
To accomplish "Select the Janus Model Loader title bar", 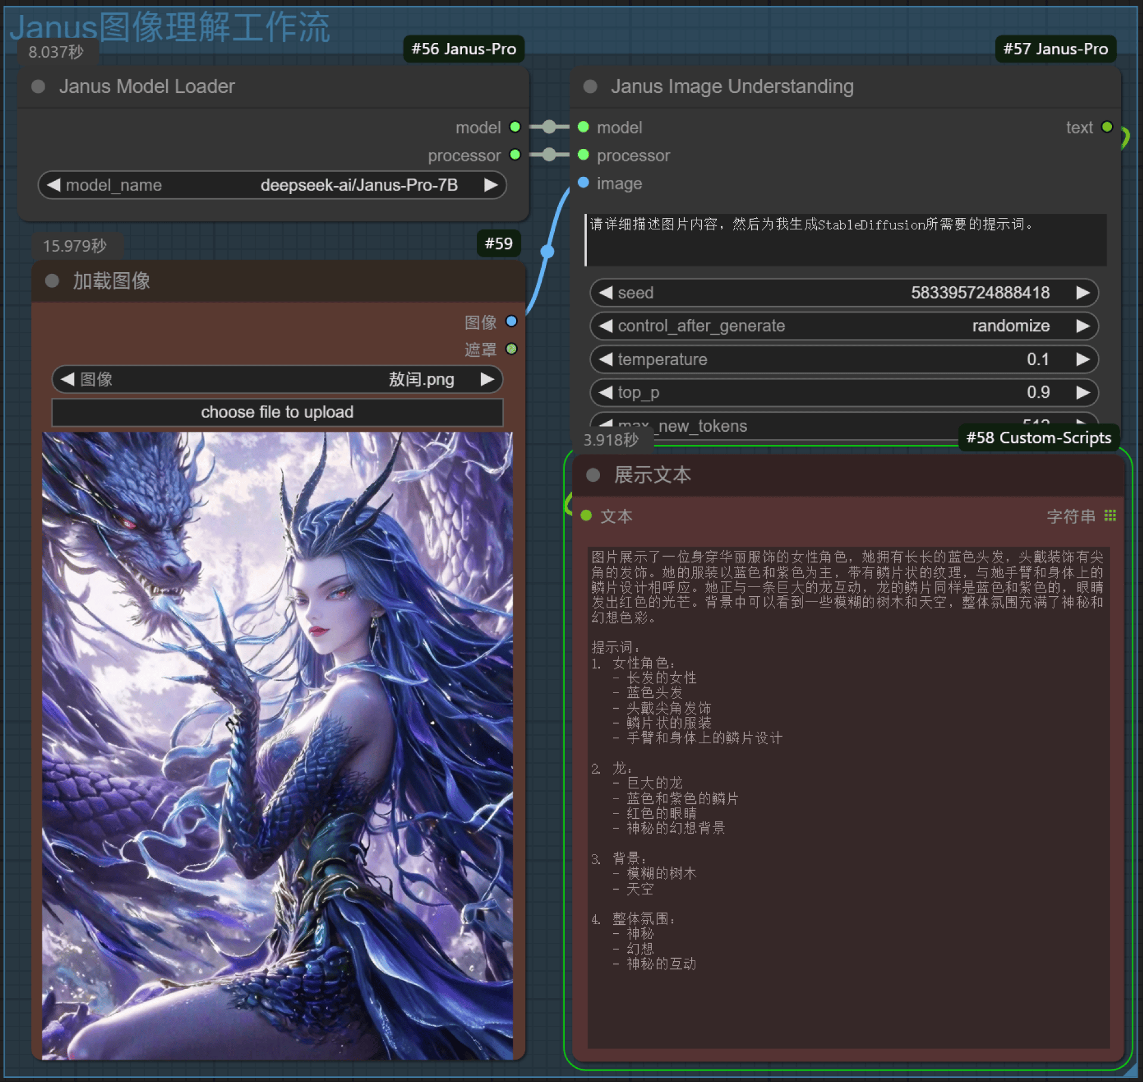I will 273,87.
